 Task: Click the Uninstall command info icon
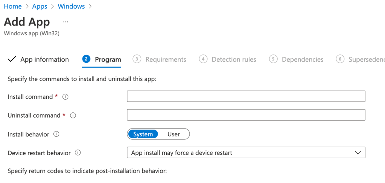coord(73,116)
